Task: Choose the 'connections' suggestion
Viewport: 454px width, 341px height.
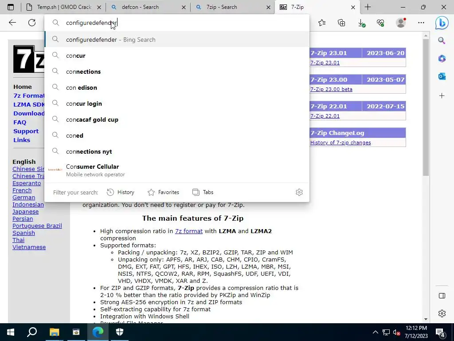Action: click(177, 71)
